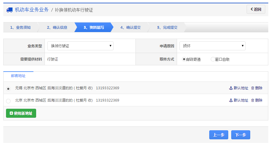
Task: Click the back chevron icon beside 返回
Action: [x=252, y=9]
